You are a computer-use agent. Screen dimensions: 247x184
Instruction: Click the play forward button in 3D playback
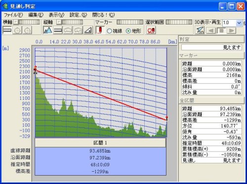point(231,31)
